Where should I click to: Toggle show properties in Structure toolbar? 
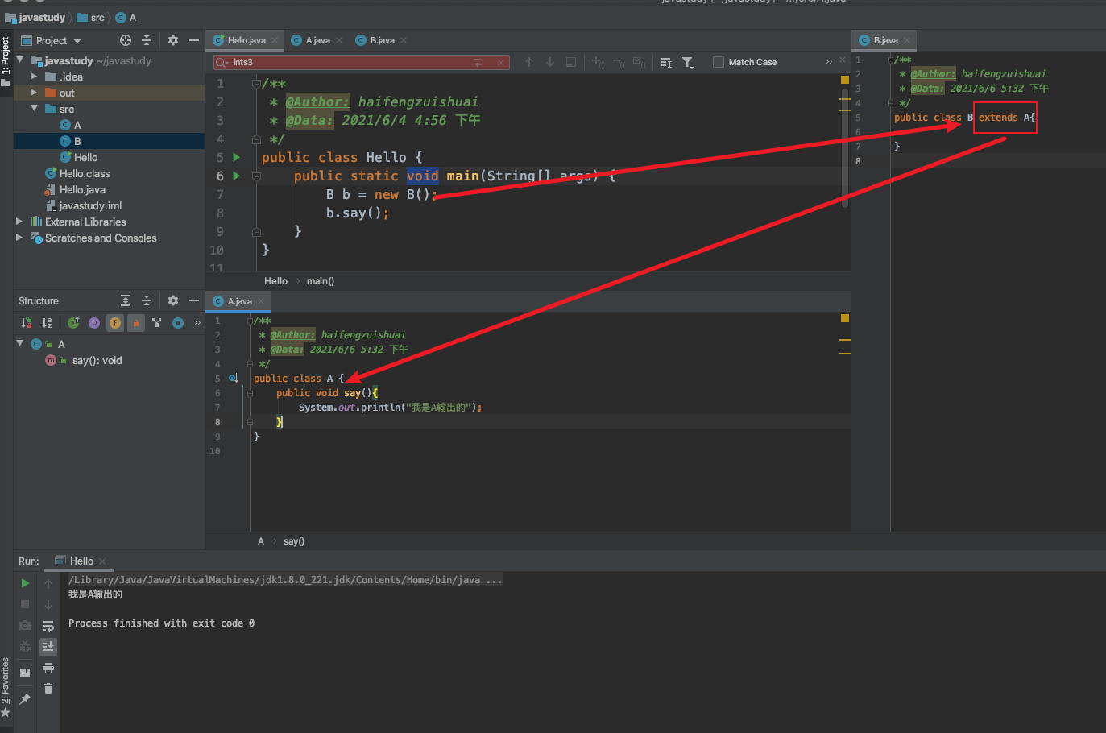click(x=94, y=323)
